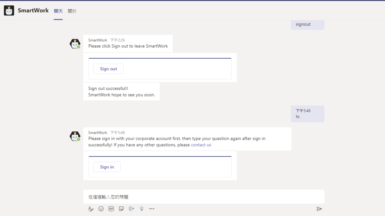Open the 關於 tab
Screen dimensions: 385x216
72,11
